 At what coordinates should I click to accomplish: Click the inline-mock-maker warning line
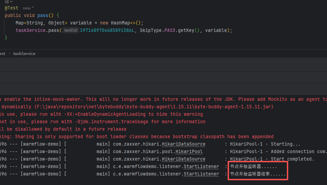click(x=163, y=99)
